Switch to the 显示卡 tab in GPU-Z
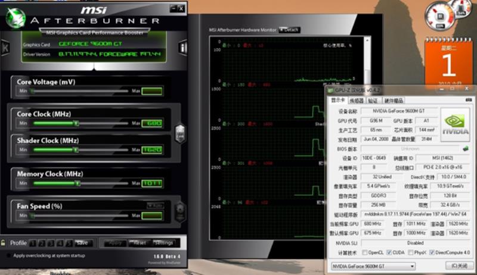477x275 pixels. pyautogui.click(x=337, y=100)
